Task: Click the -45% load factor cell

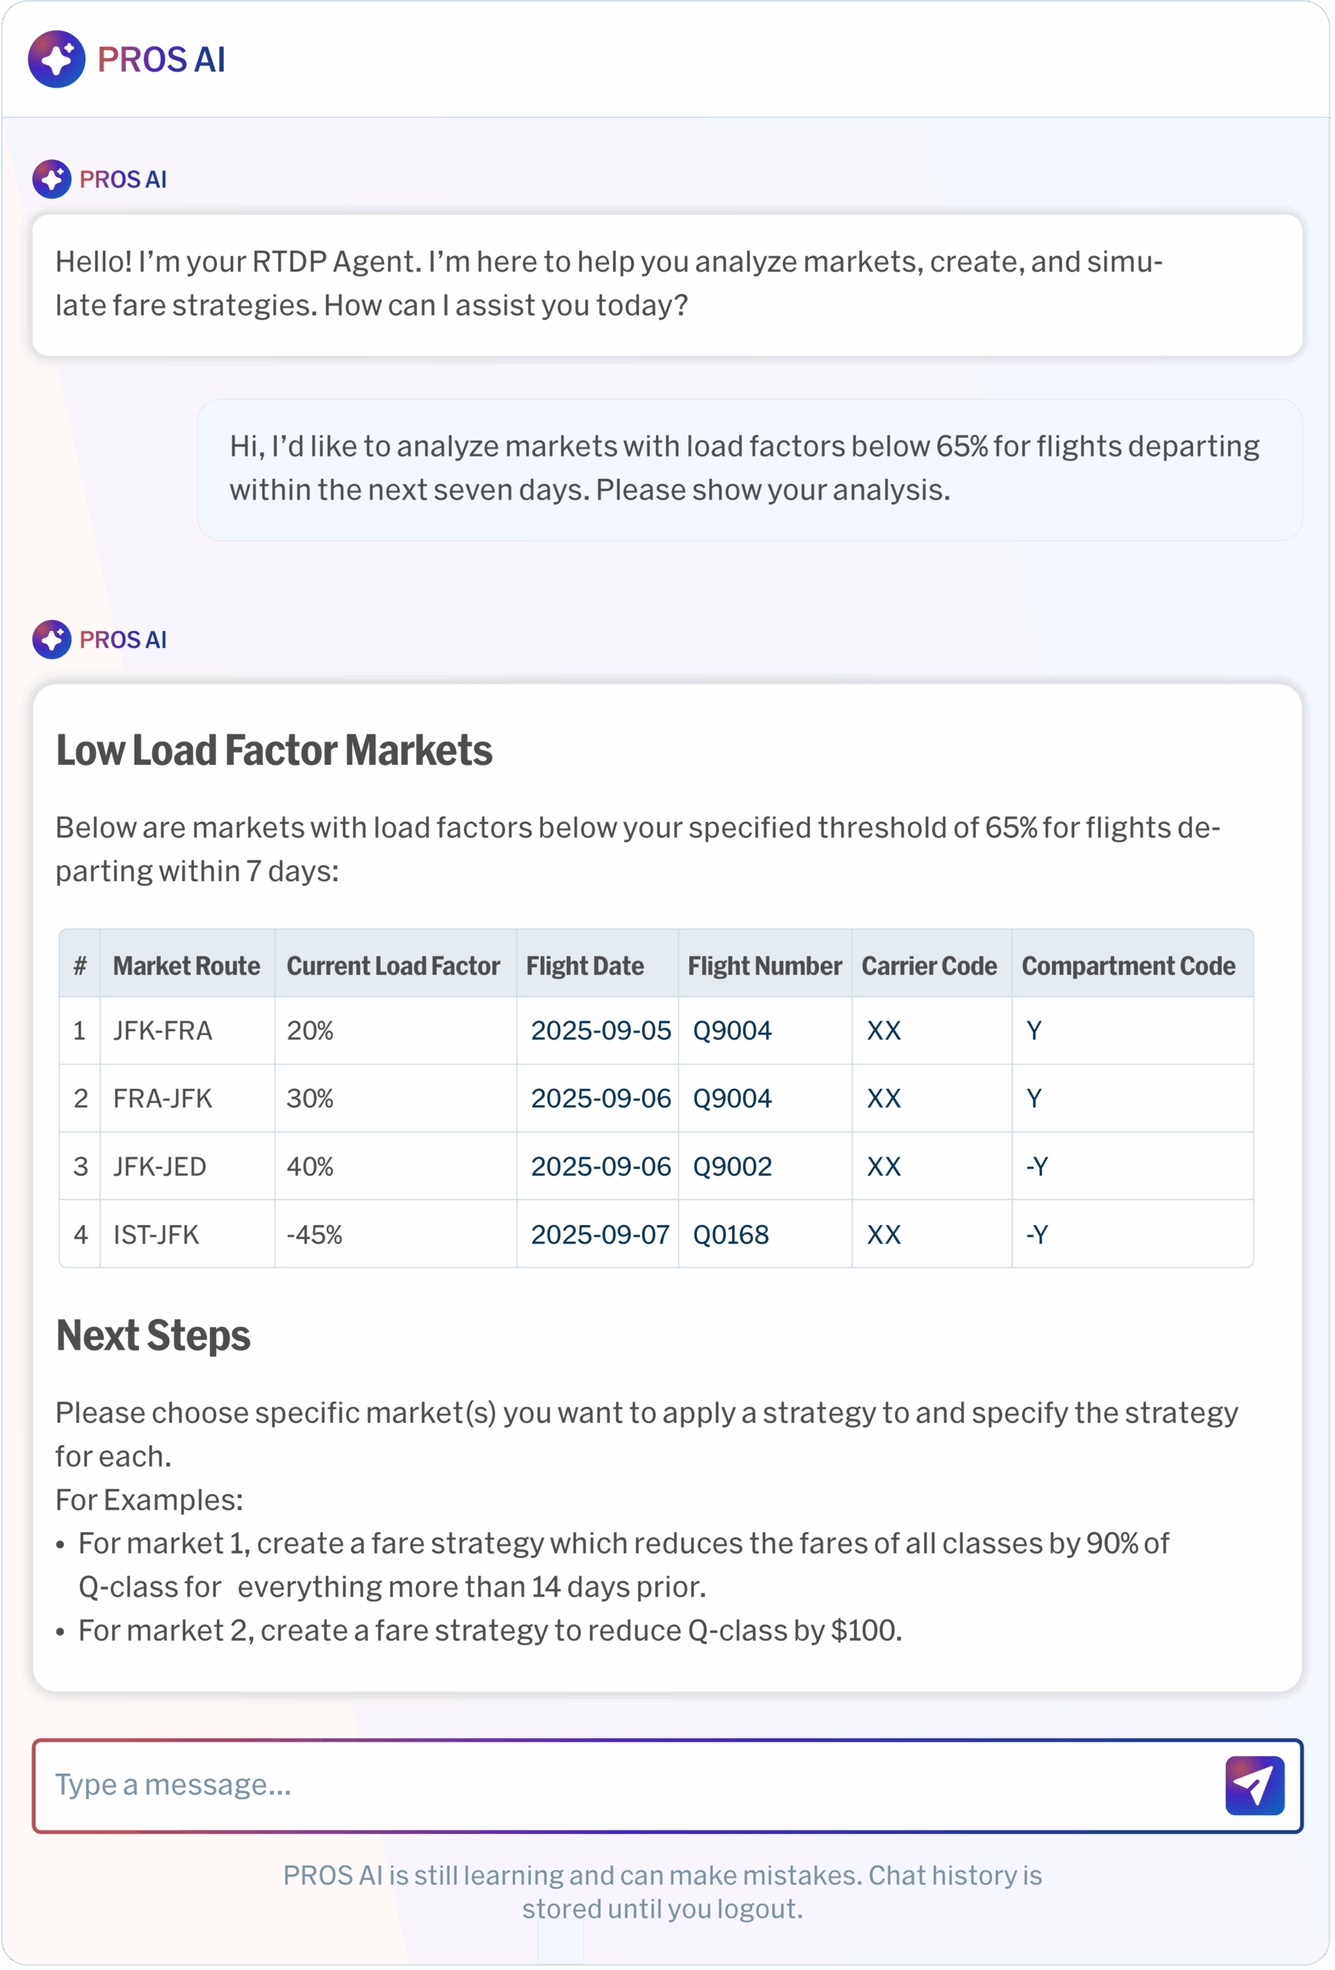Action: (315, 1234)
